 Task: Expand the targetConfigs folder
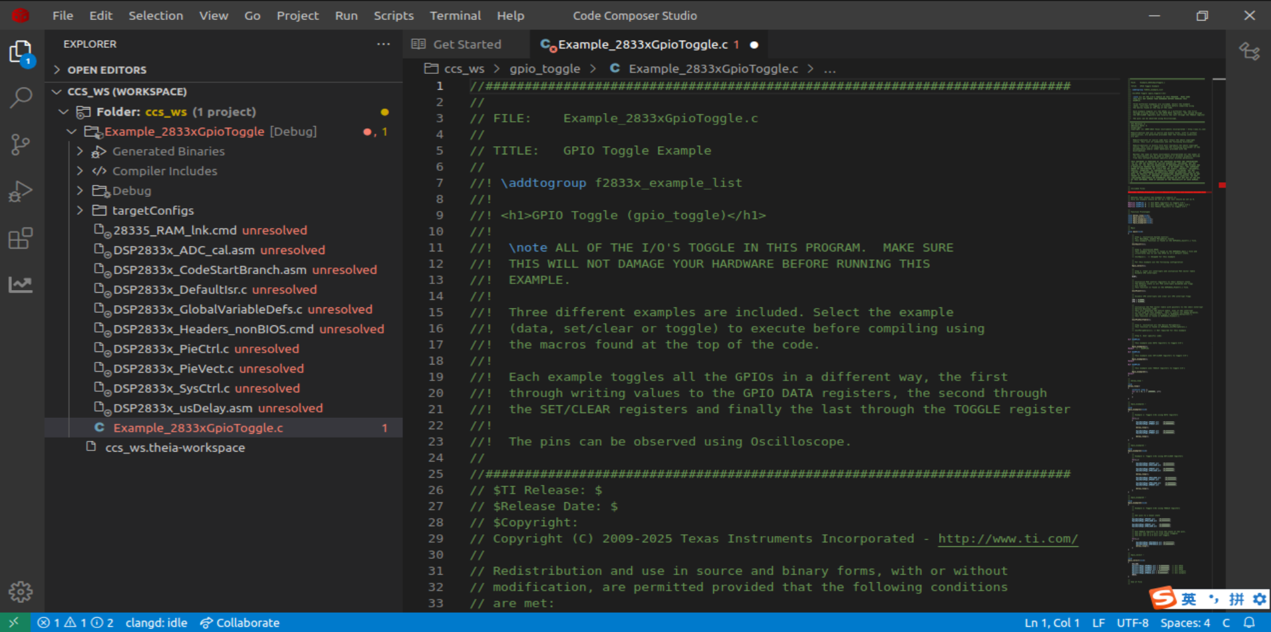[x=80, y=210]
